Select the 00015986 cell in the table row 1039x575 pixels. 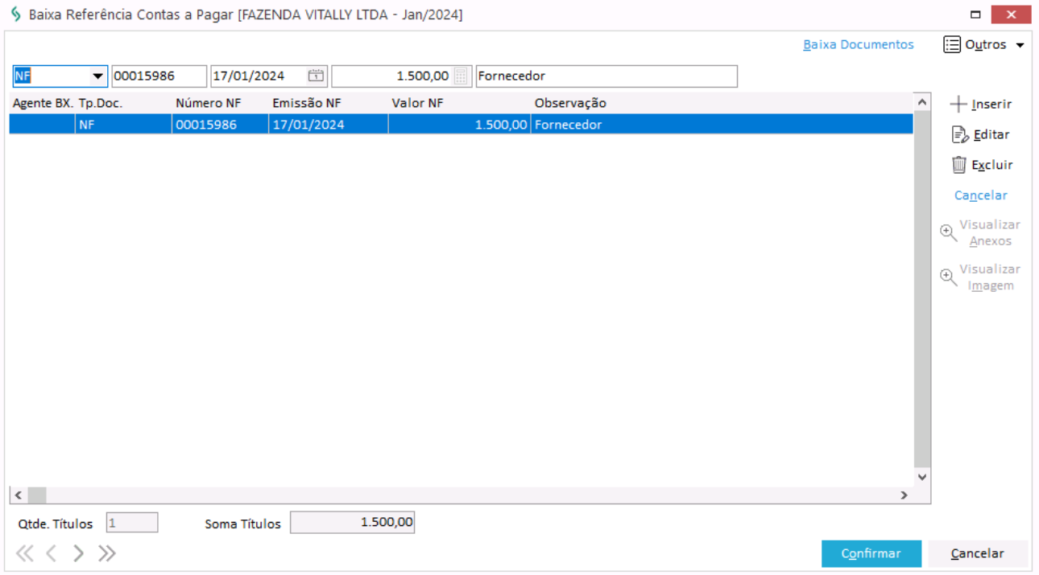(220, 125)
